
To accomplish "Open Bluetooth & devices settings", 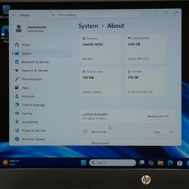I will tap(35, 62).
